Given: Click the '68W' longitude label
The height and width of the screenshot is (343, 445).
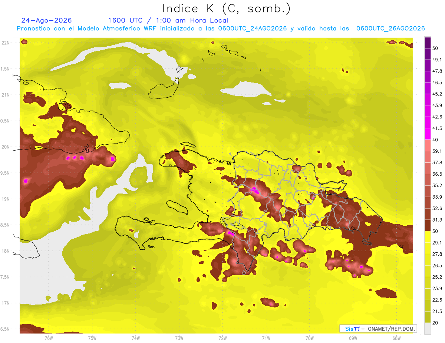Looking at the screenshot, I should tap(396, 338).
